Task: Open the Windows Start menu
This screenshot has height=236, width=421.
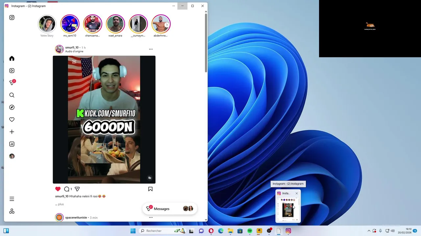Action: tap(133, 231)
